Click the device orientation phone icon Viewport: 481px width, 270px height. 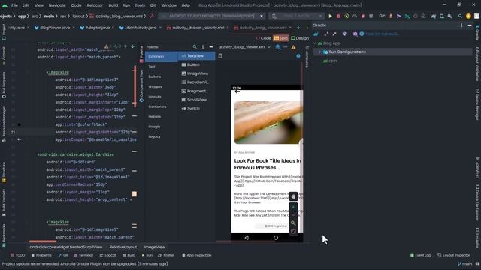(220, 56)
